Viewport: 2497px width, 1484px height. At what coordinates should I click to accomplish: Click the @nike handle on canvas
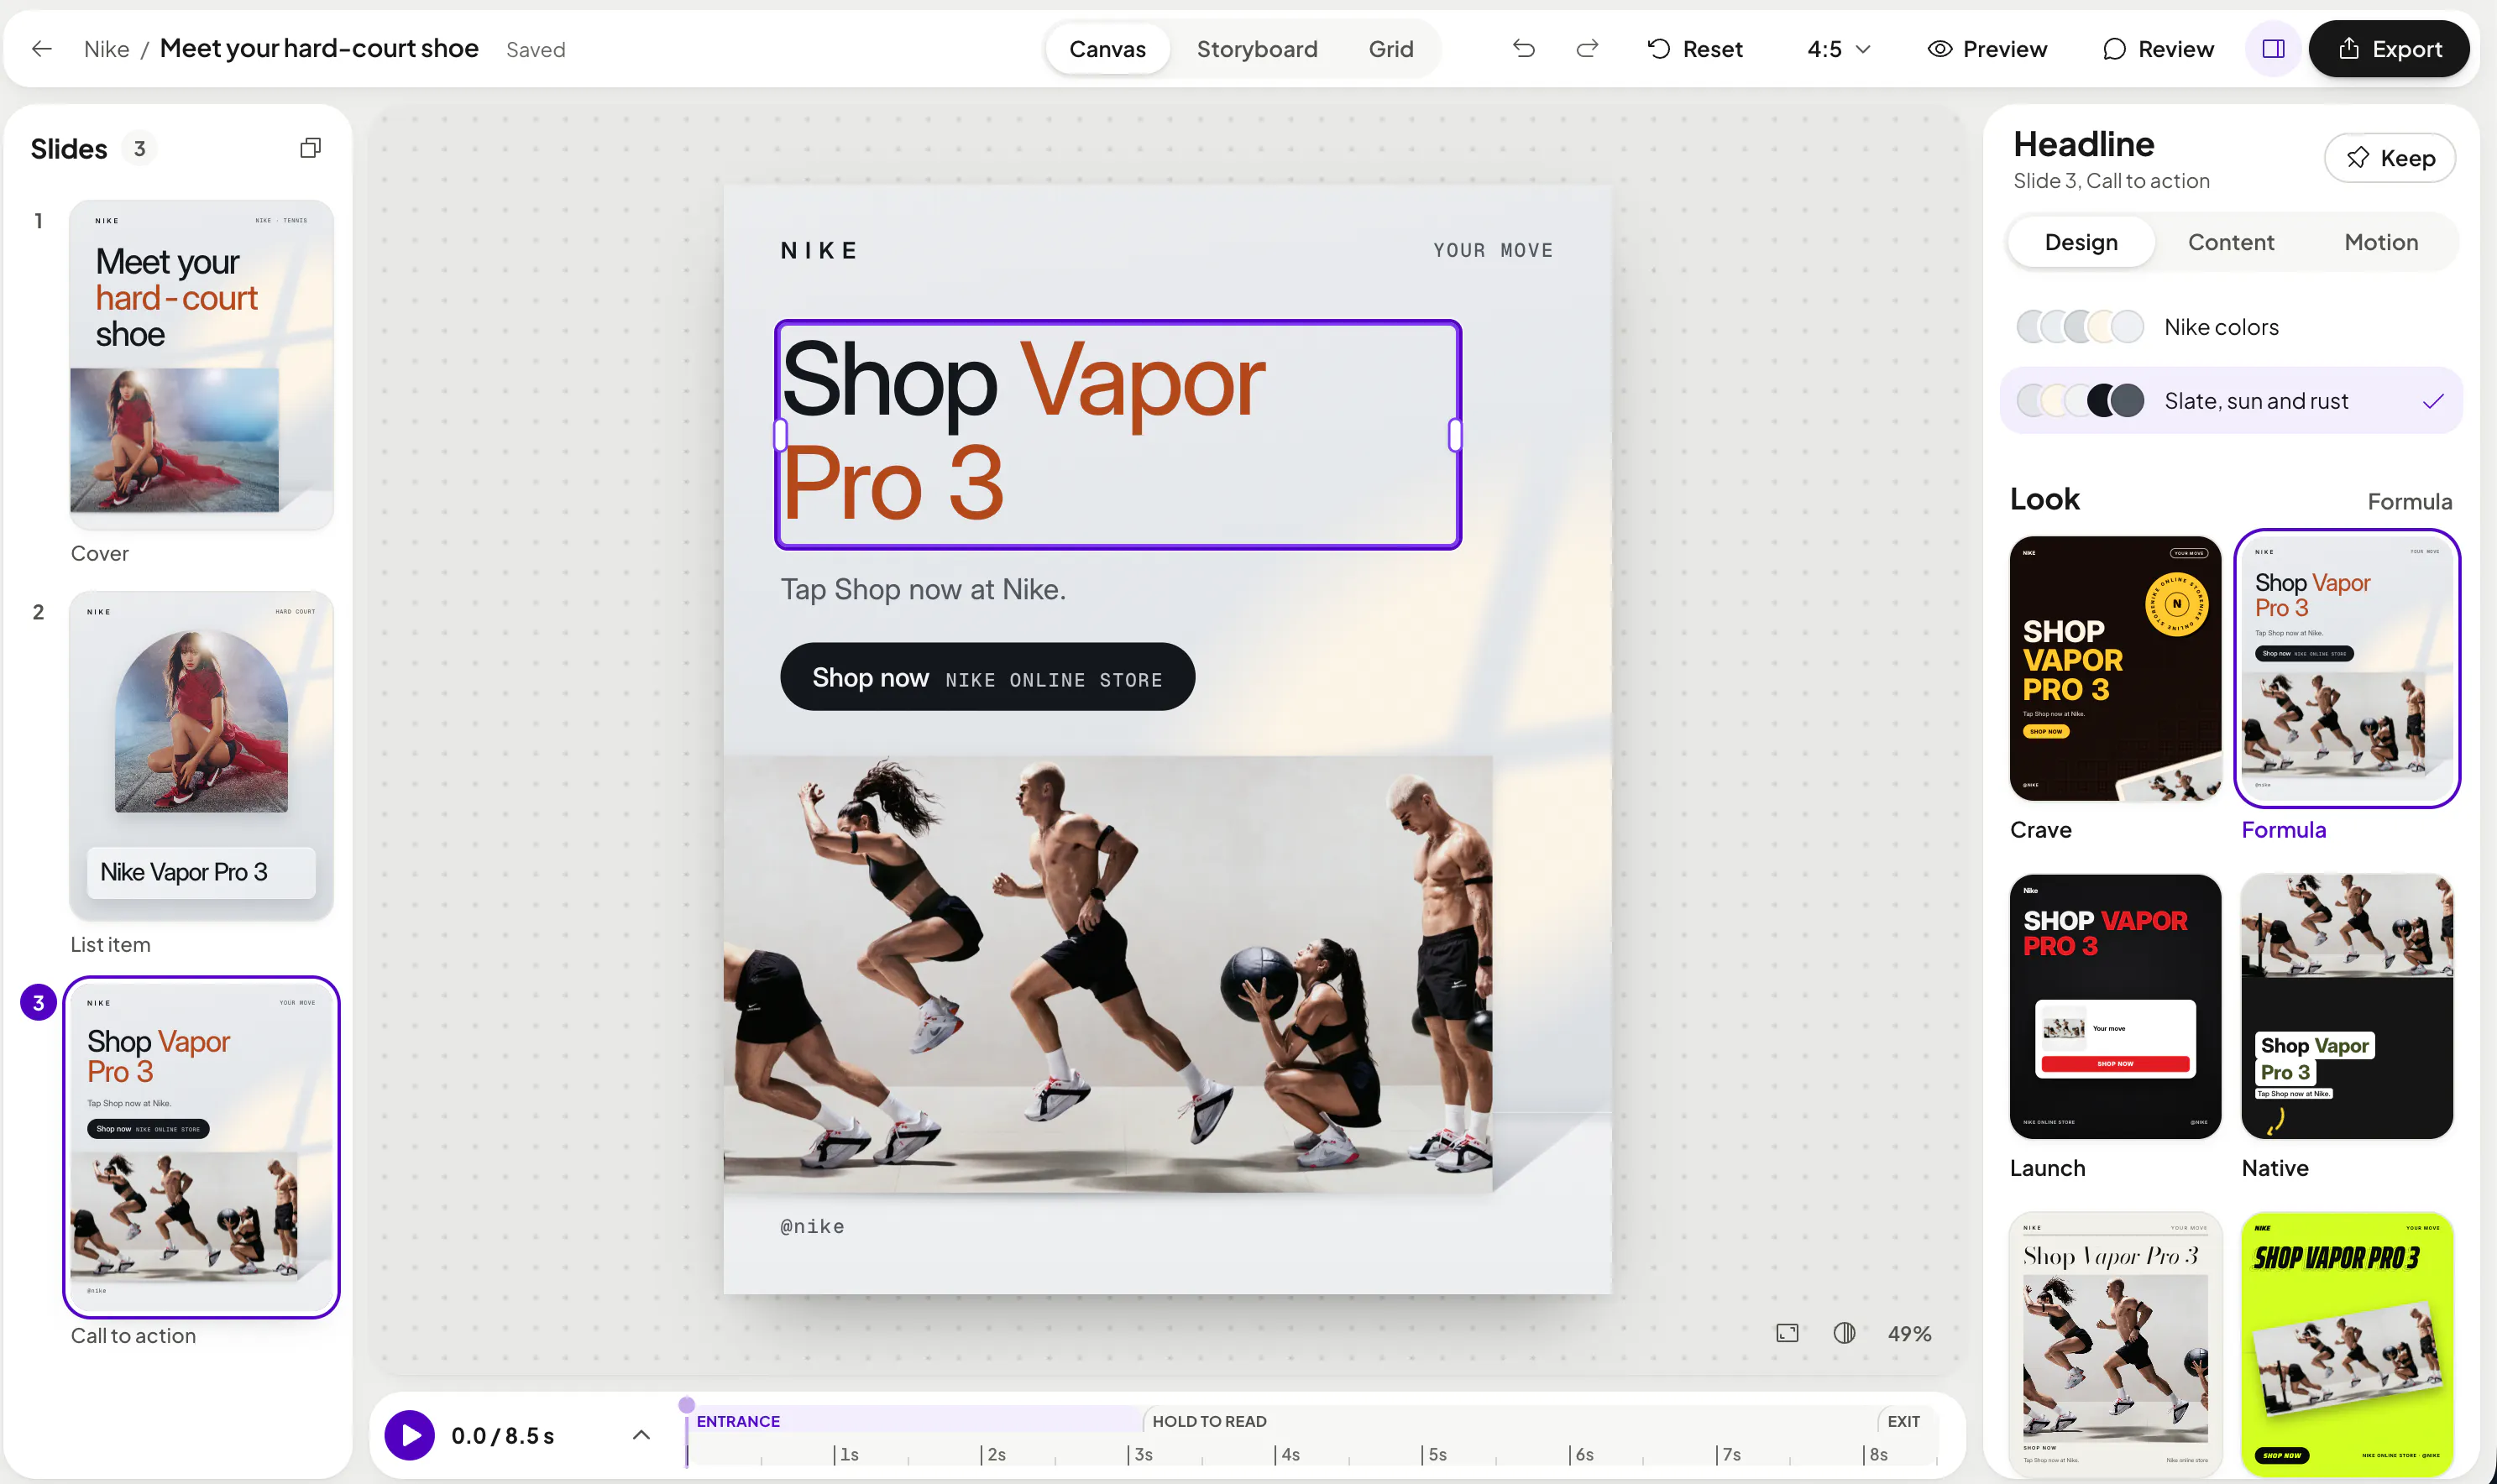812,1226
